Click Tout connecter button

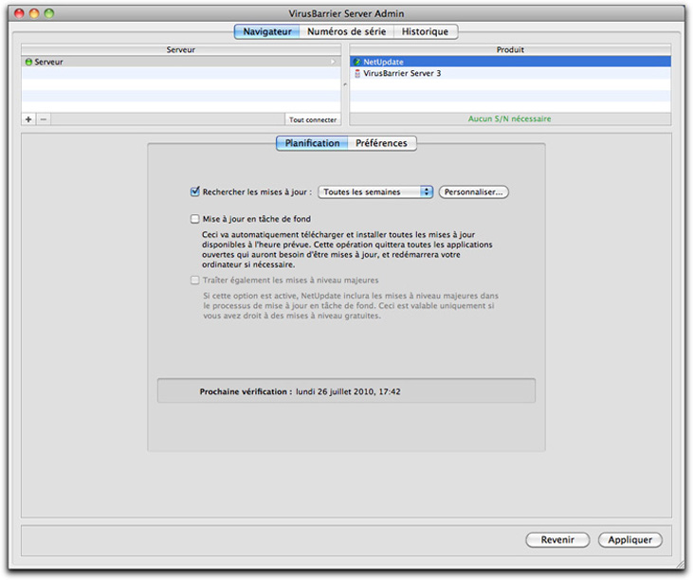313,119
